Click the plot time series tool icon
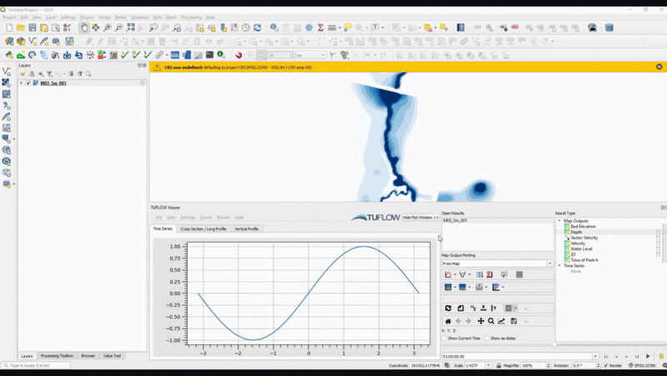The width and height of the screenshot is (667, 376). click(449, 274)
